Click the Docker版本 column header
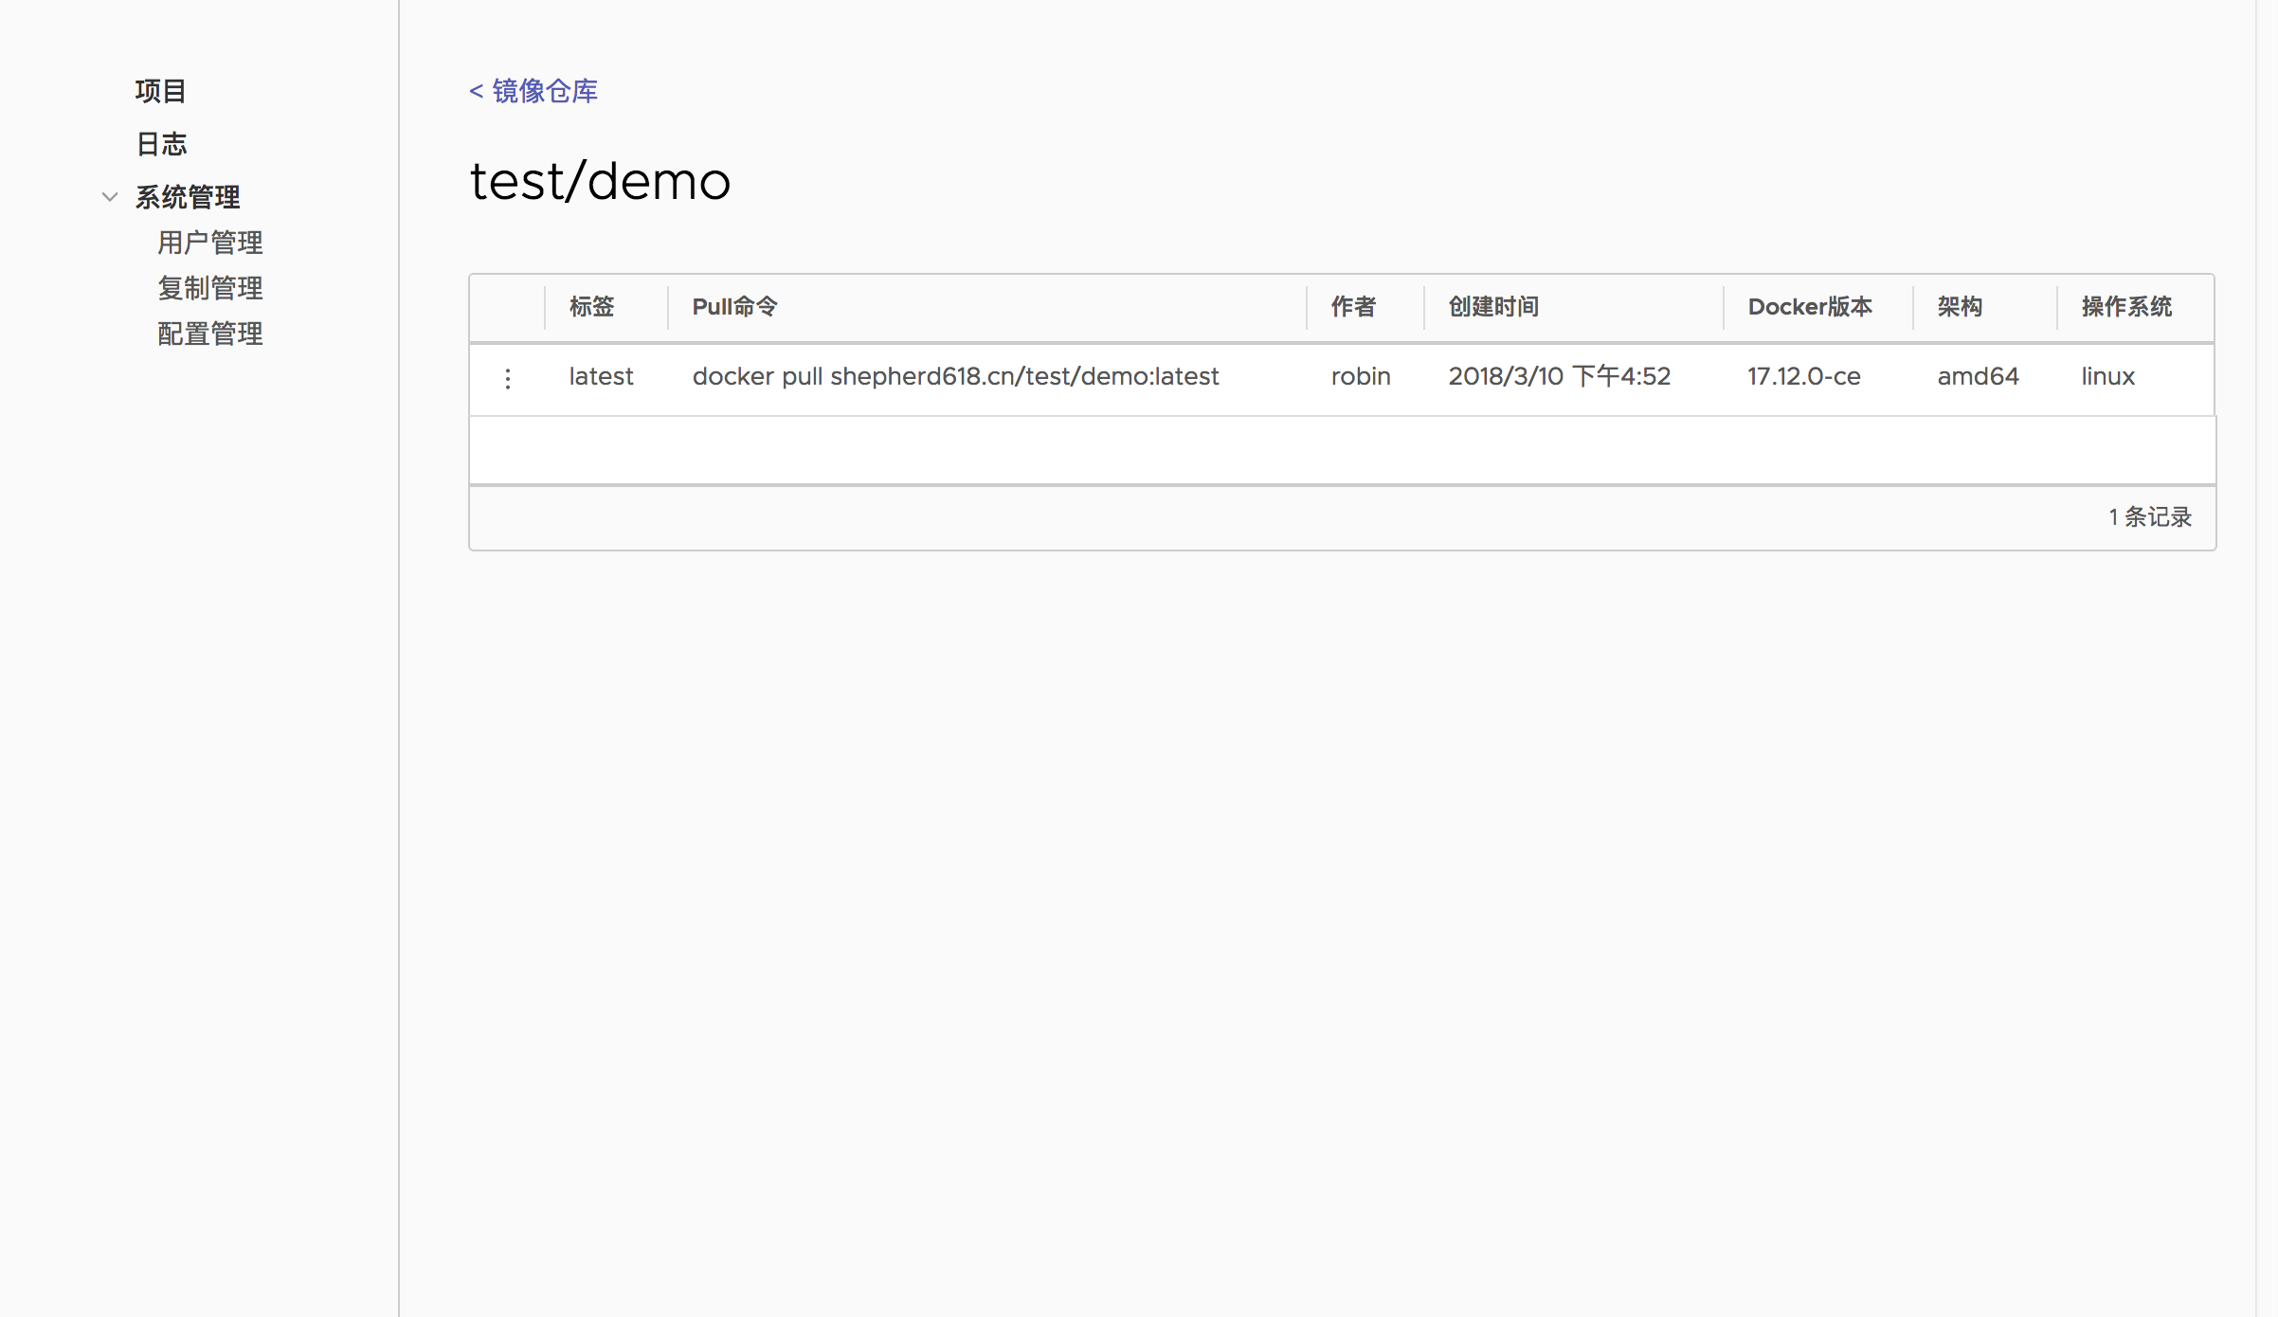The width and height of the screenshot is (2278, 1317). [1810, 307]
